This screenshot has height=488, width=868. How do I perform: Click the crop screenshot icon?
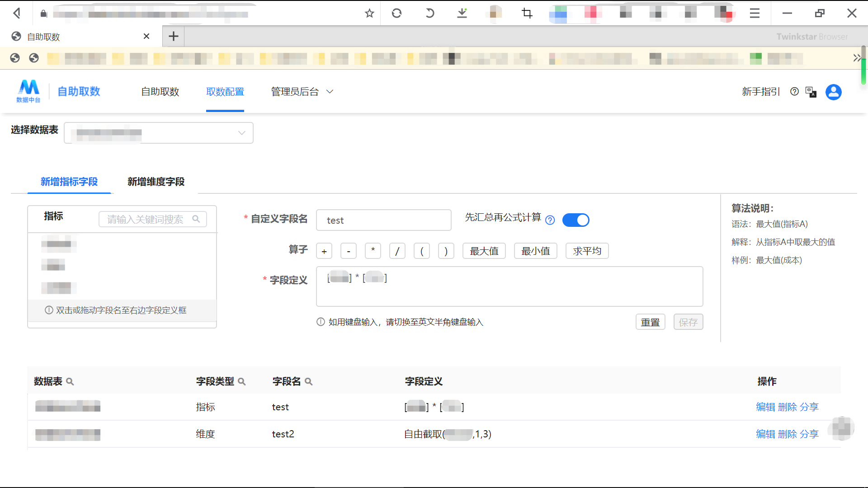(x=527, y=13)
